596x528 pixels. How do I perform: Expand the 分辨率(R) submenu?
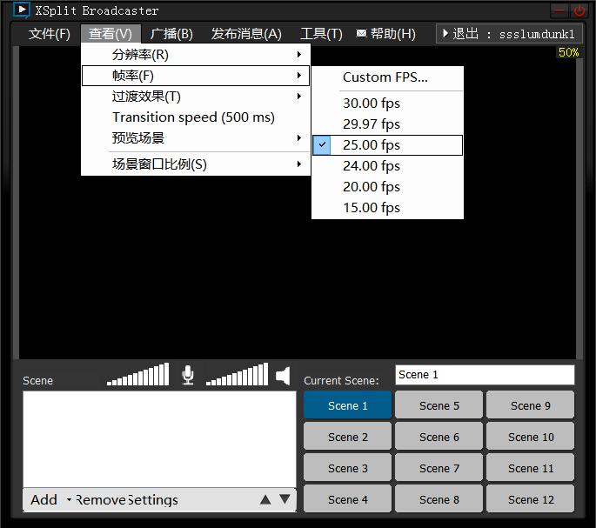(x=196, y=55)
